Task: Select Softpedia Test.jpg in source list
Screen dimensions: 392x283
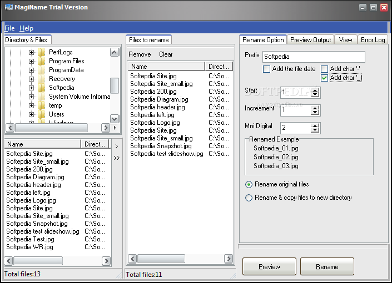Action: 30,239
